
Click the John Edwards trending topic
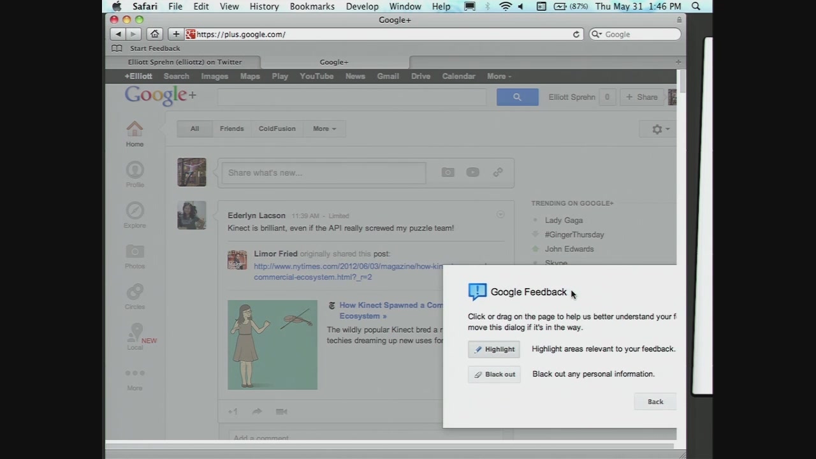pyautogui.click(x=569, y=249)
